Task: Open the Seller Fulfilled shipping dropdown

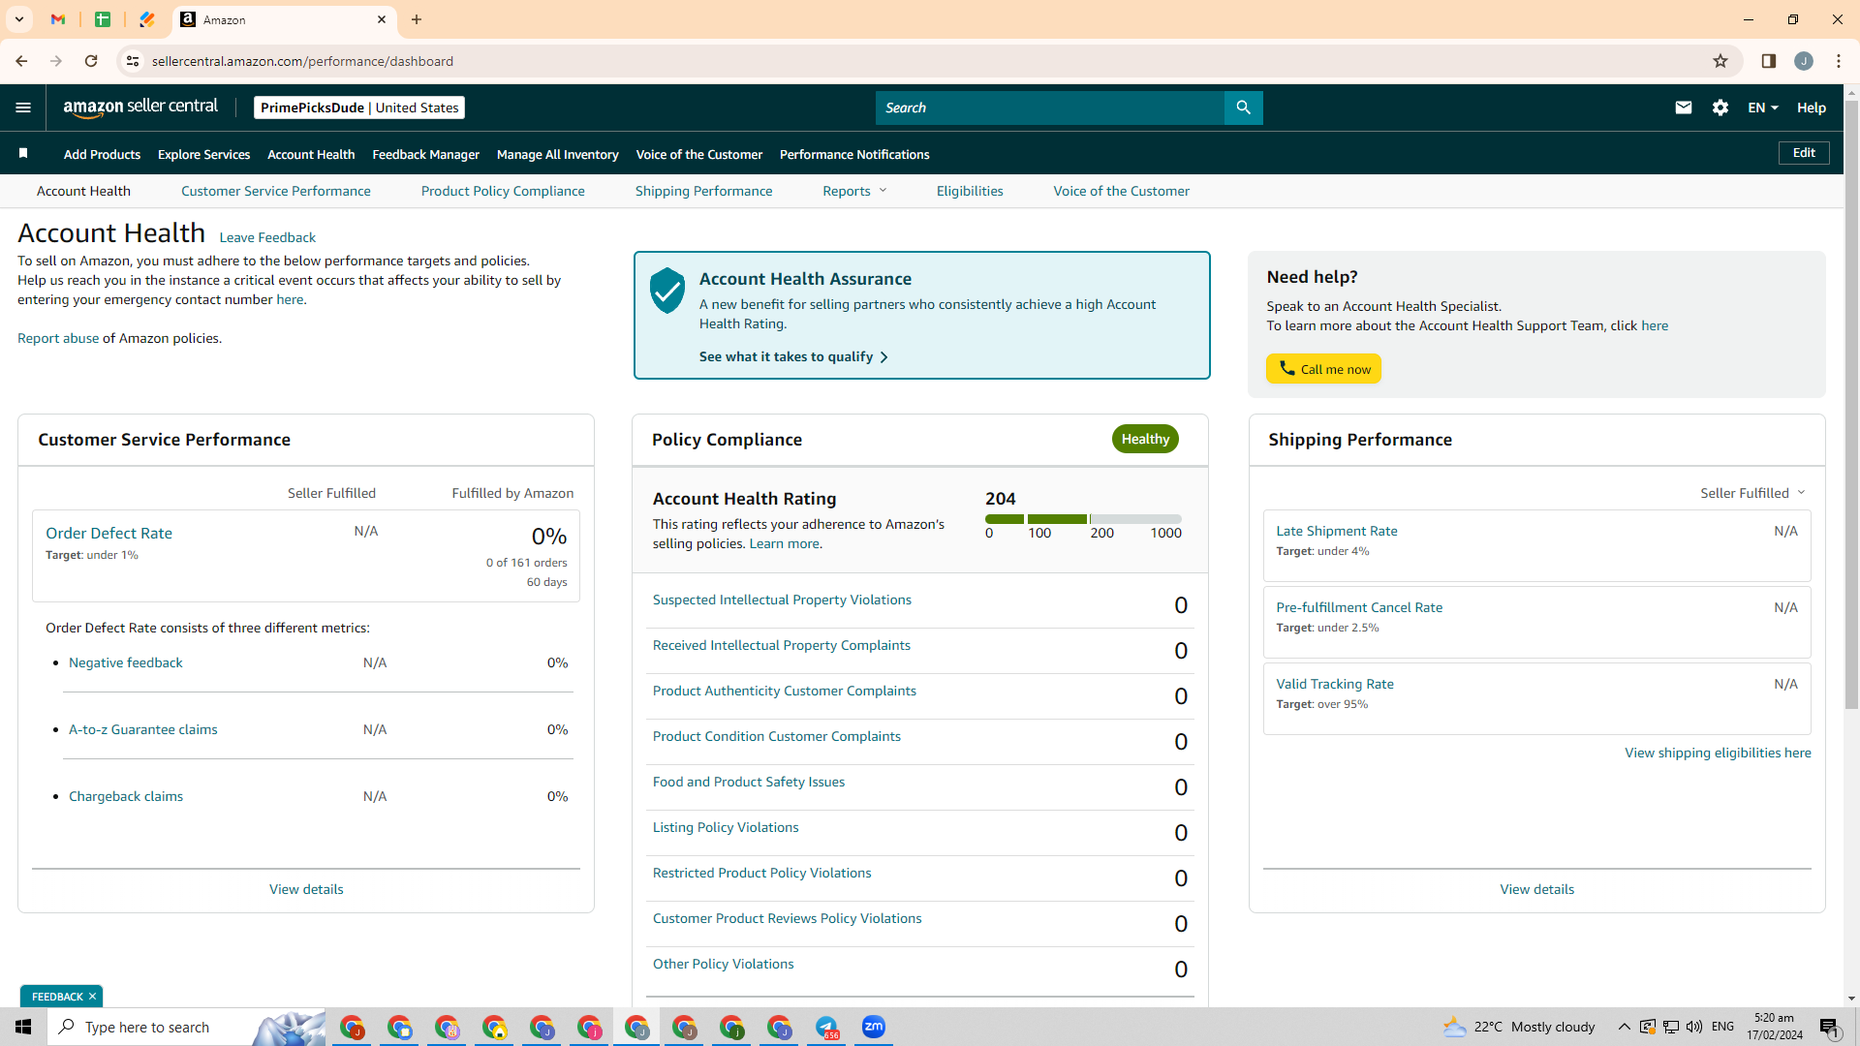Action: click(1752, 493)
